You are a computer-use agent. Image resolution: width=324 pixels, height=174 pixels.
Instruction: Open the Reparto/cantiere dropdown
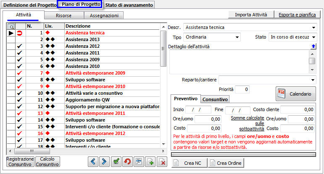pyautogui.click(x=313, y=79)
